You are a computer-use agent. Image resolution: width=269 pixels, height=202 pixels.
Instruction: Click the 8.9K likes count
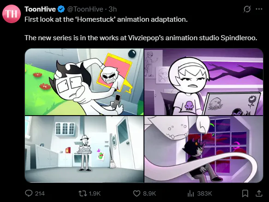coord(149,193)
